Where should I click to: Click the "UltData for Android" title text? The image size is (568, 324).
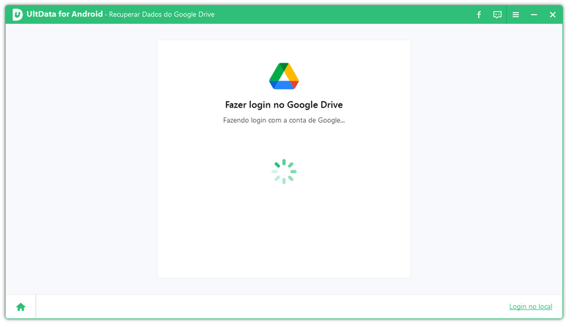[65, 15]
